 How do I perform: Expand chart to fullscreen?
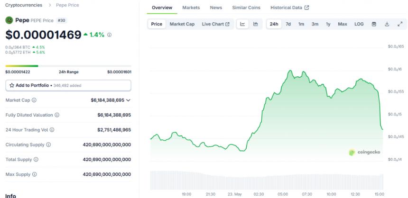pyautogui.click(x=400, y=24)
